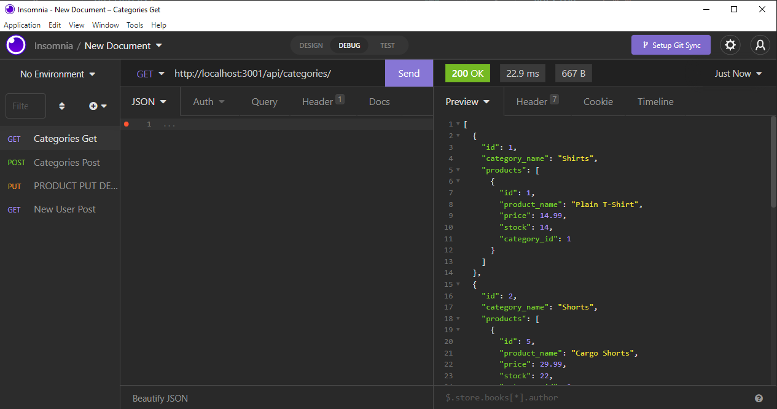777x409 pixels.
Task: Open the response filter help question mark
Action: point(760,398)
